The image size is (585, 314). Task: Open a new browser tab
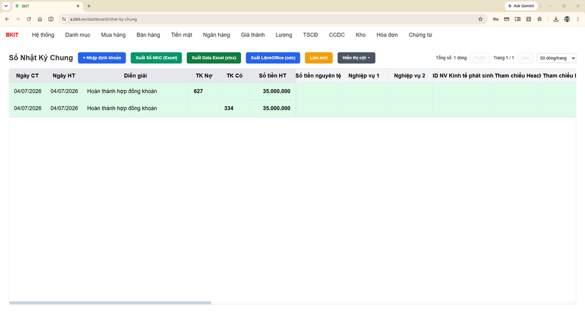[x=89, y=6]
